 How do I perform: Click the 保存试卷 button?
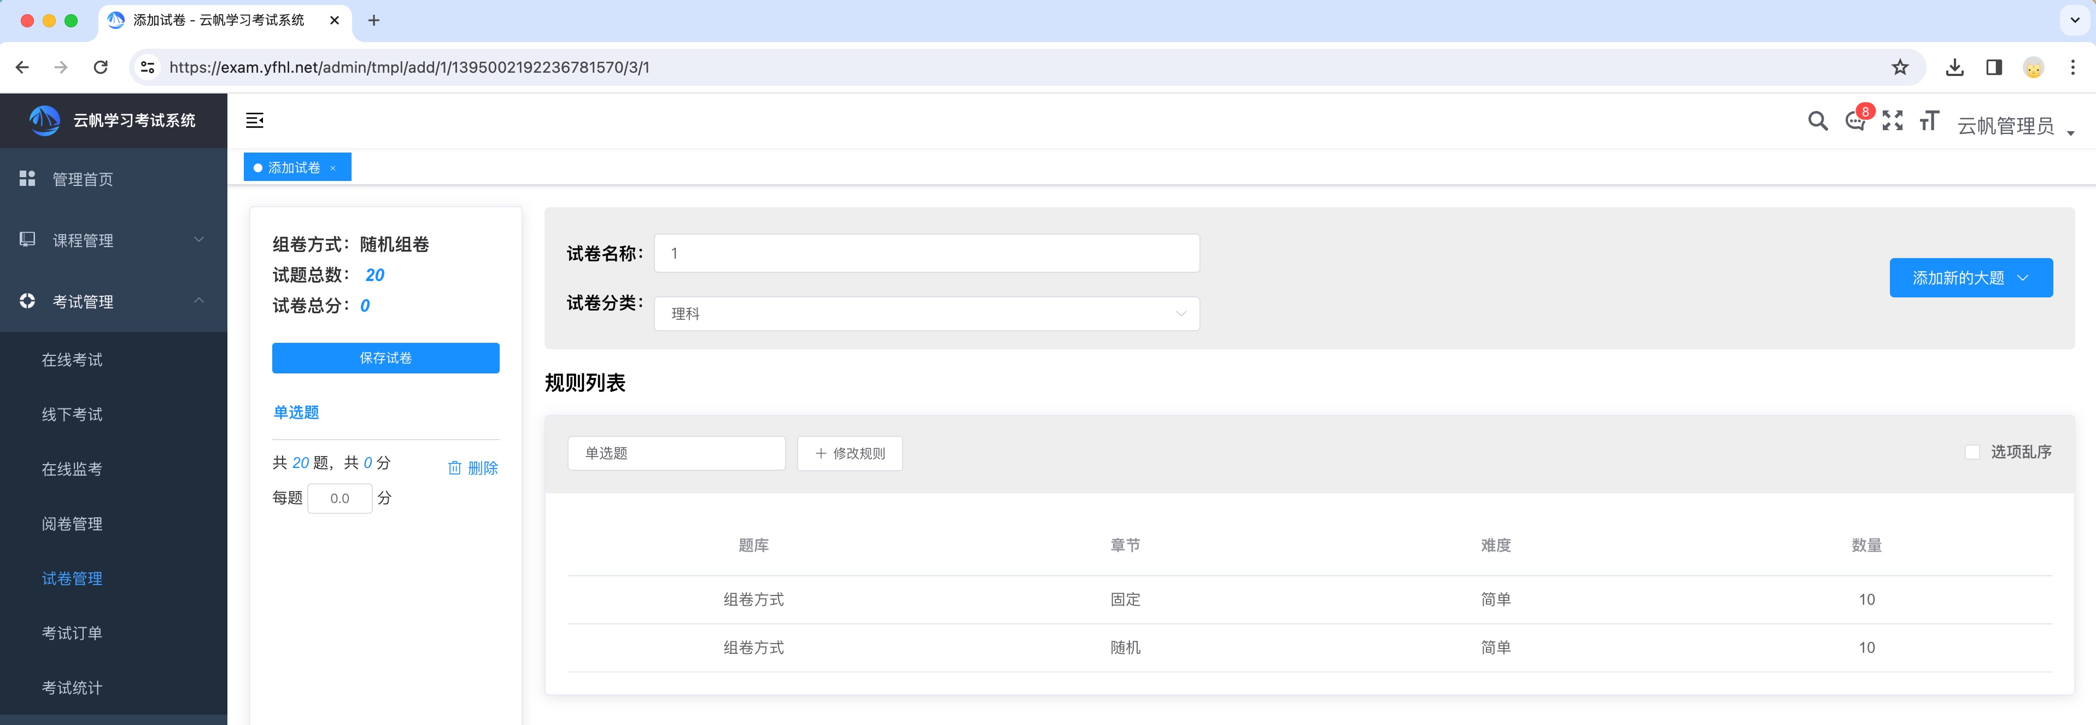pyautogui.click(x=385, y=358)
